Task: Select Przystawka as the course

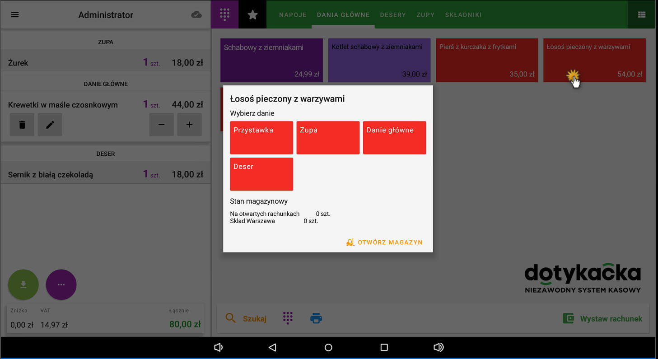Action: point(261,137)
